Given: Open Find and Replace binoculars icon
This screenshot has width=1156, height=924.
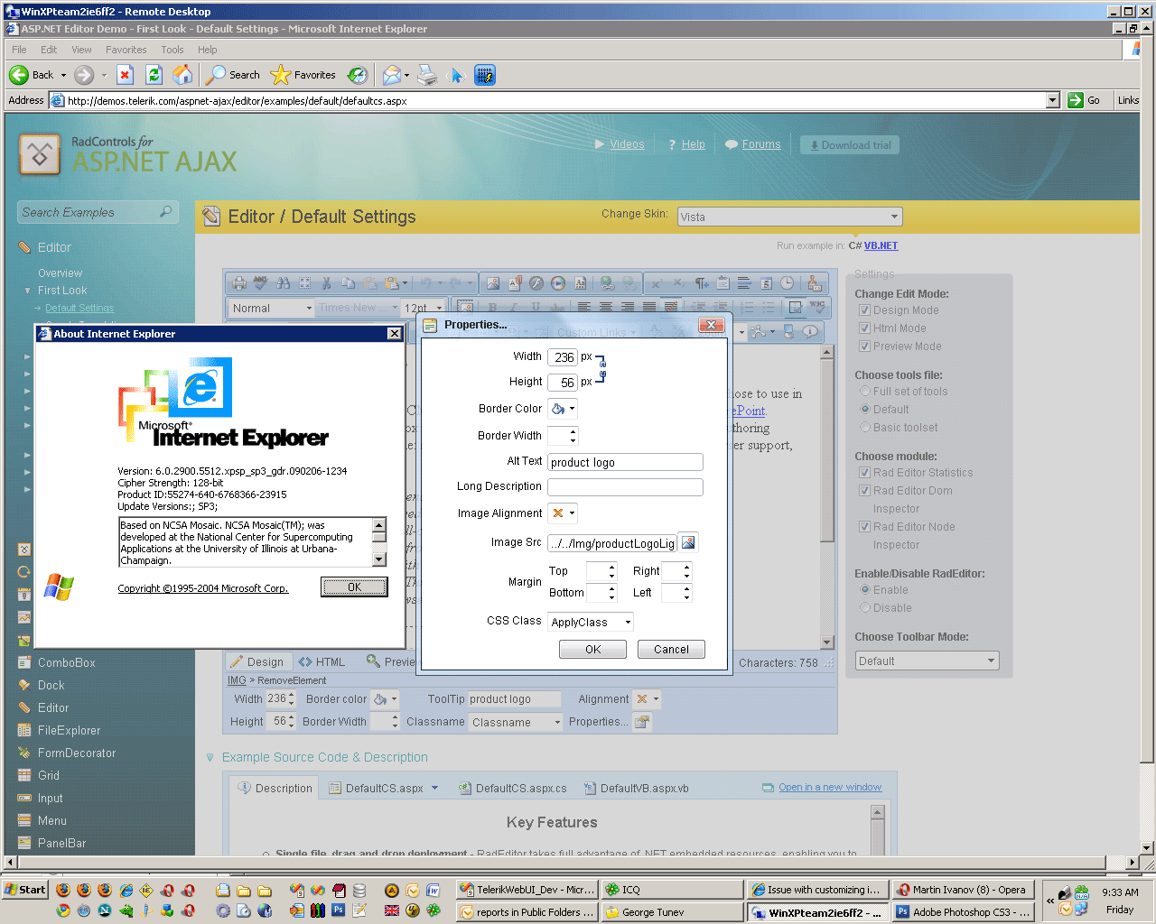Looking at the screenshot, I should coord(283,283).
